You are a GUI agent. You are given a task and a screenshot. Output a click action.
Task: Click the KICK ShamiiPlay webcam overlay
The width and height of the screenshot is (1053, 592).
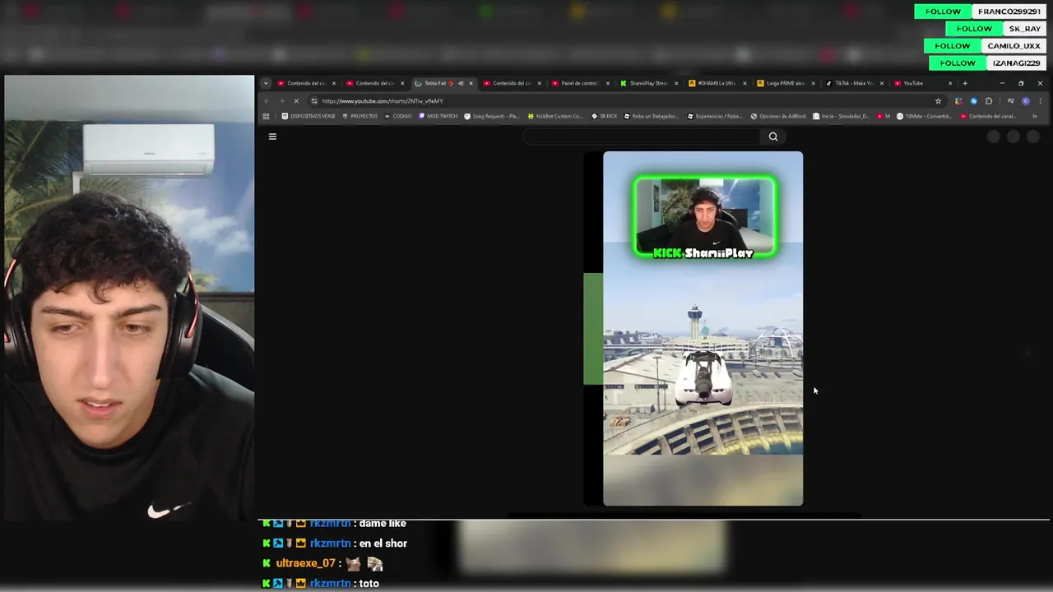pyautogui.click(x=705, y=218)
